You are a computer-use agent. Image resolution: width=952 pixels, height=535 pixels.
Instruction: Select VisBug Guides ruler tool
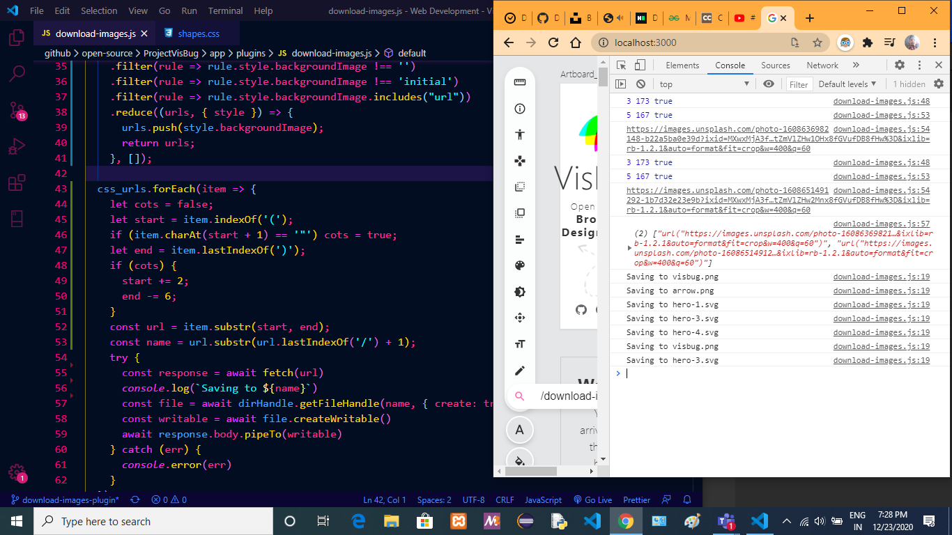(519, 82)
